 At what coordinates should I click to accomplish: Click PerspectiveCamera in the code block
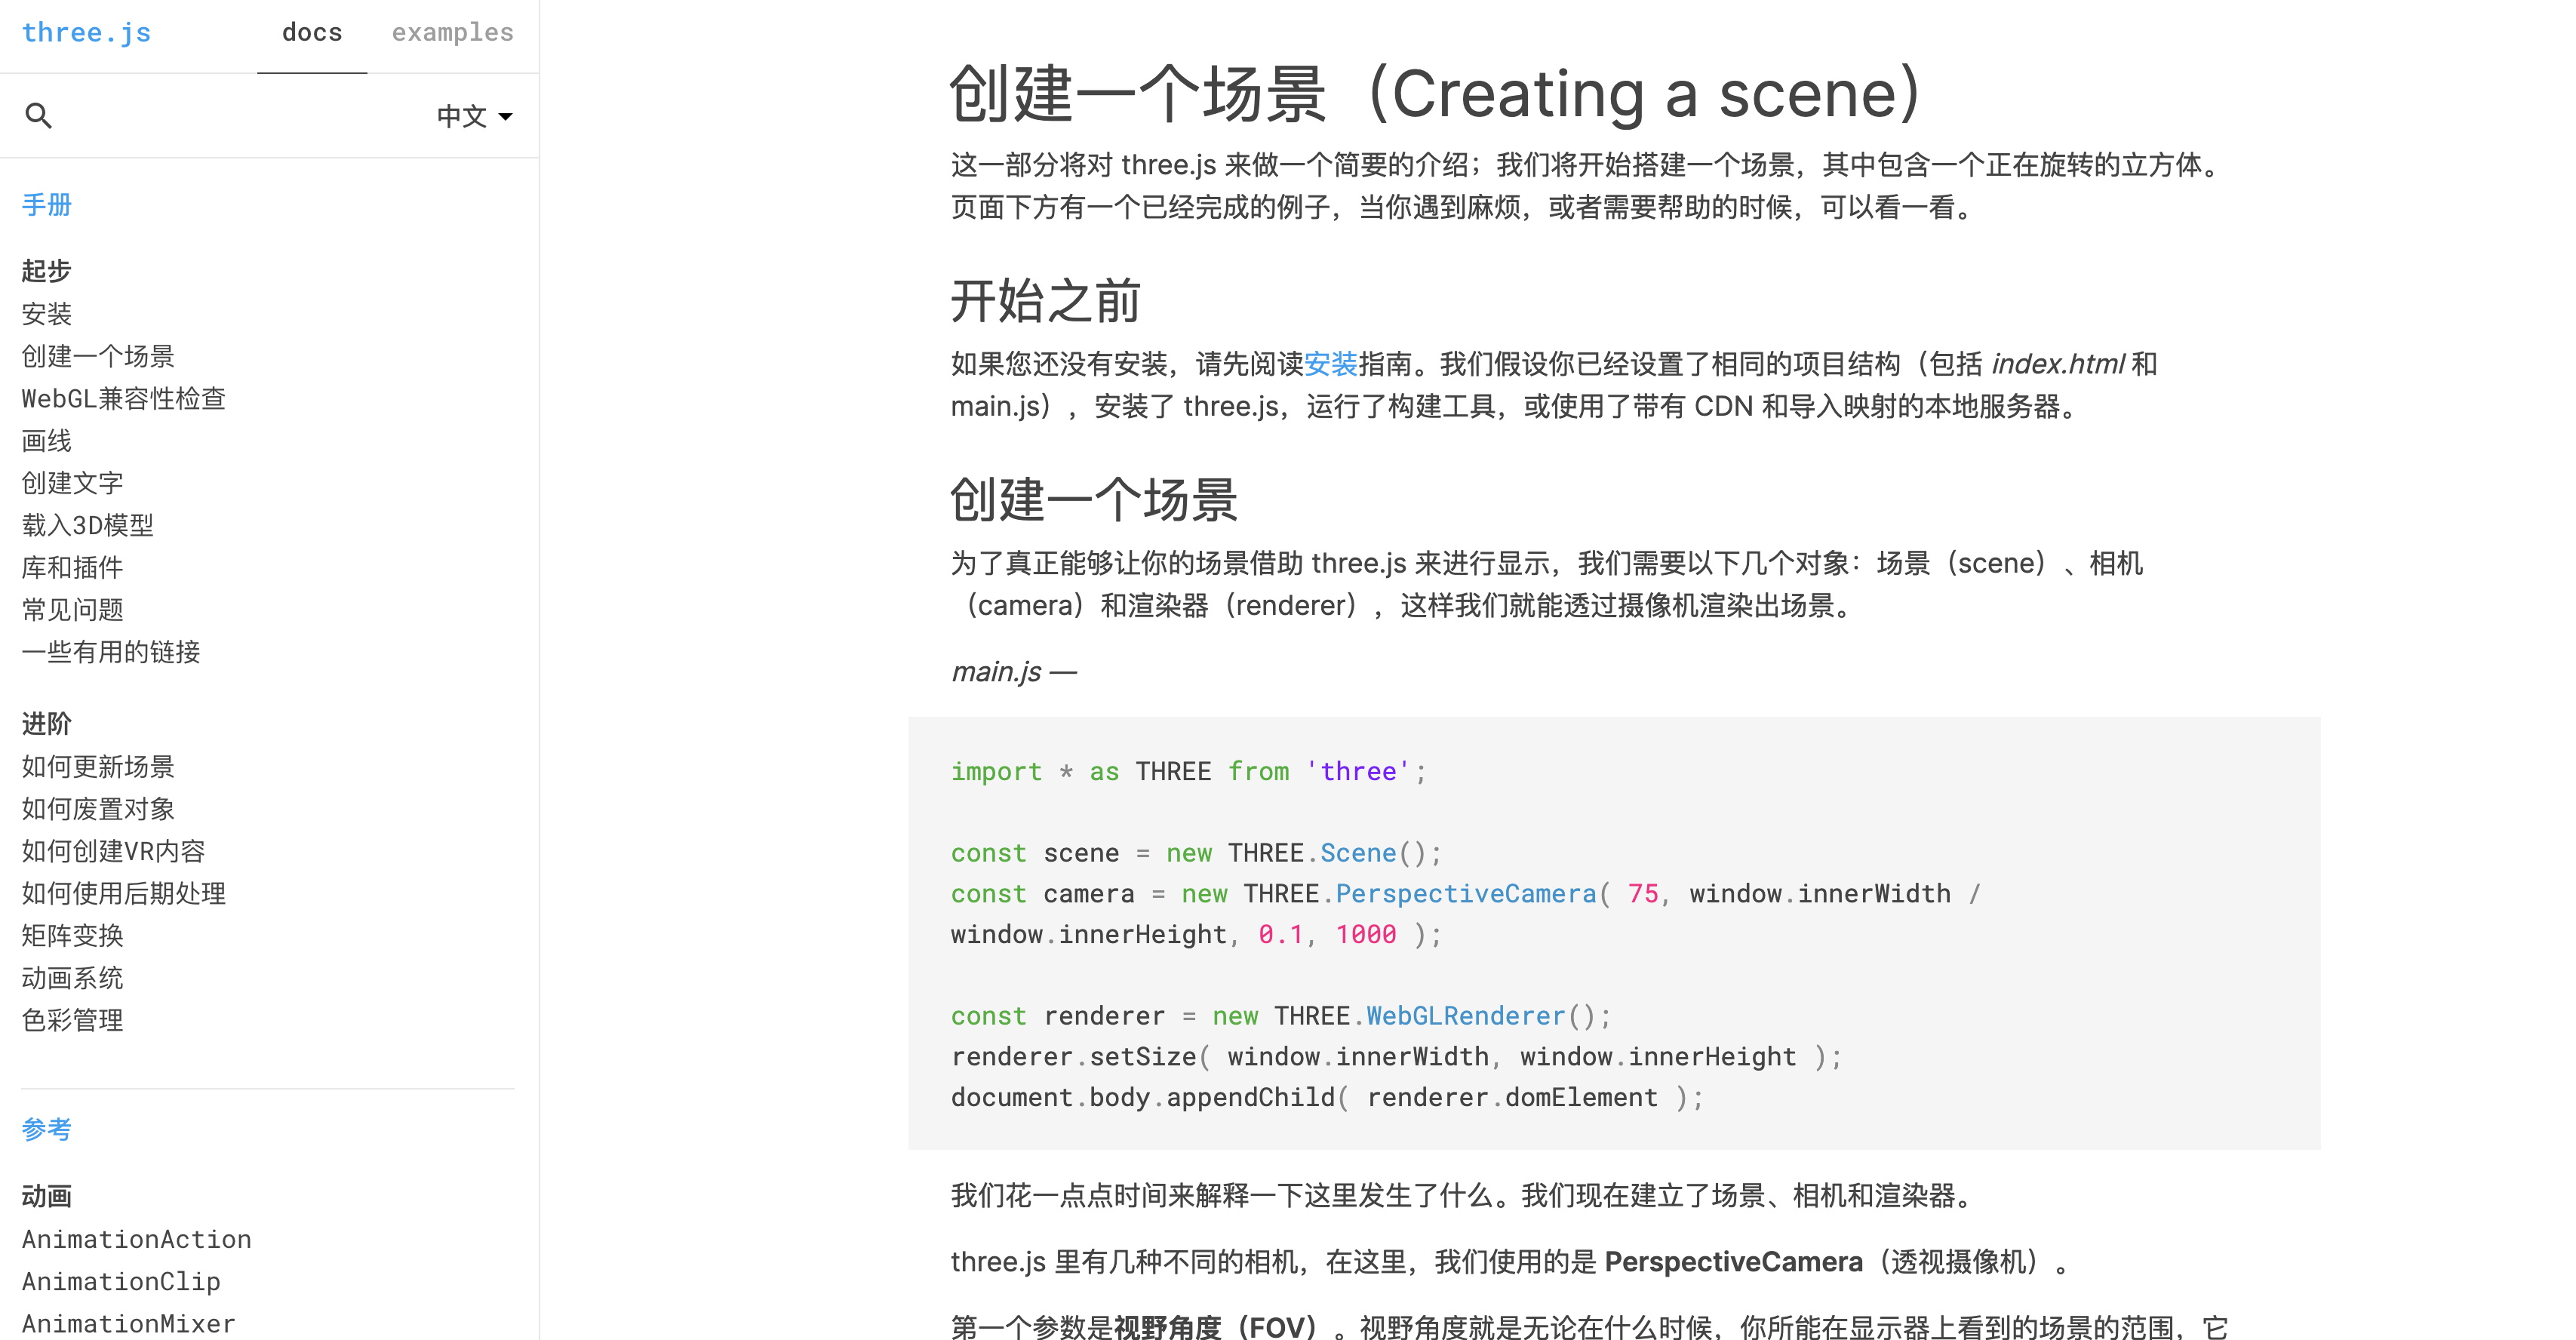1466,894
